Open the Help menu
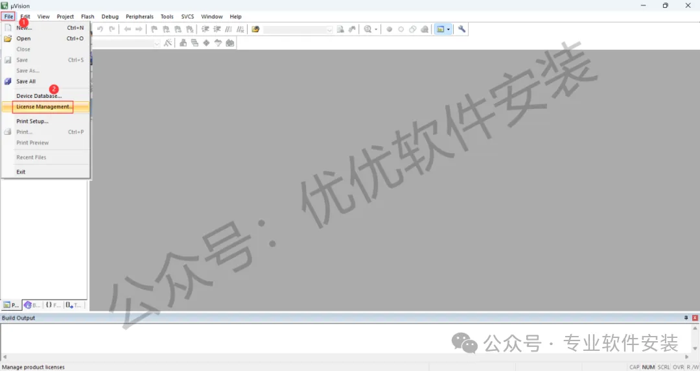Image resolution: width=700 pixels, height=371 pixels. tap(236, 16)
